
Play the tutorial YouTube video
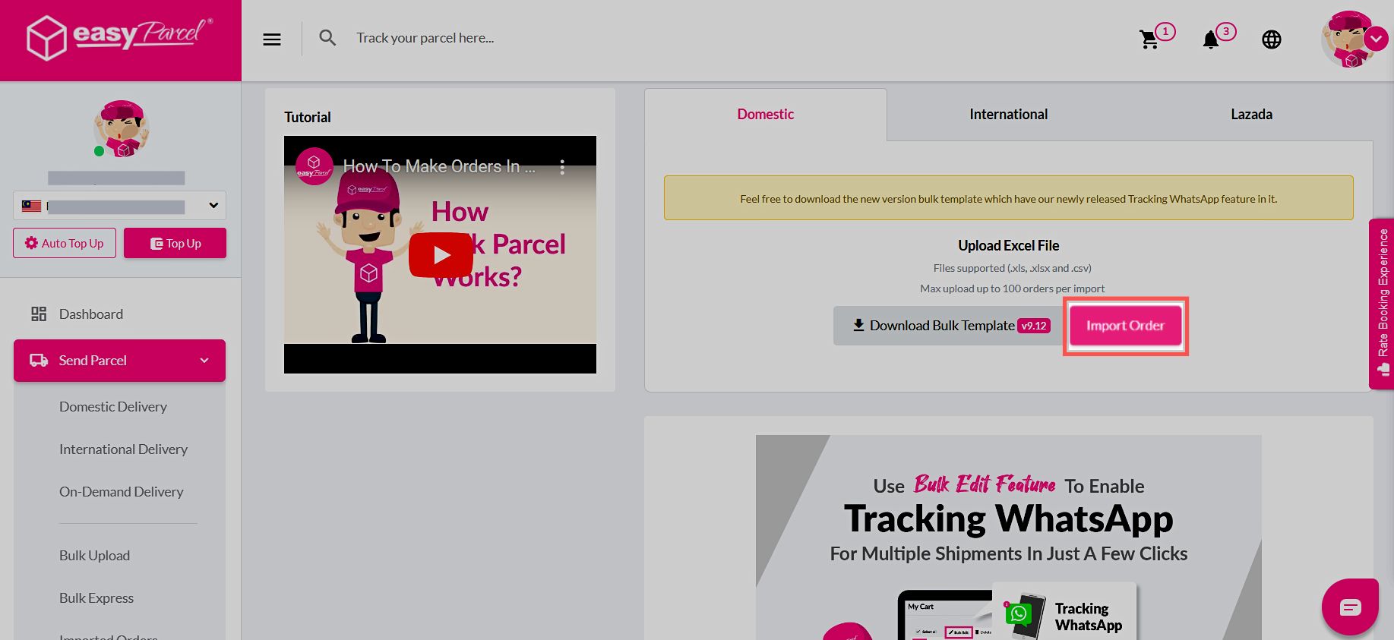pos(441,255)
